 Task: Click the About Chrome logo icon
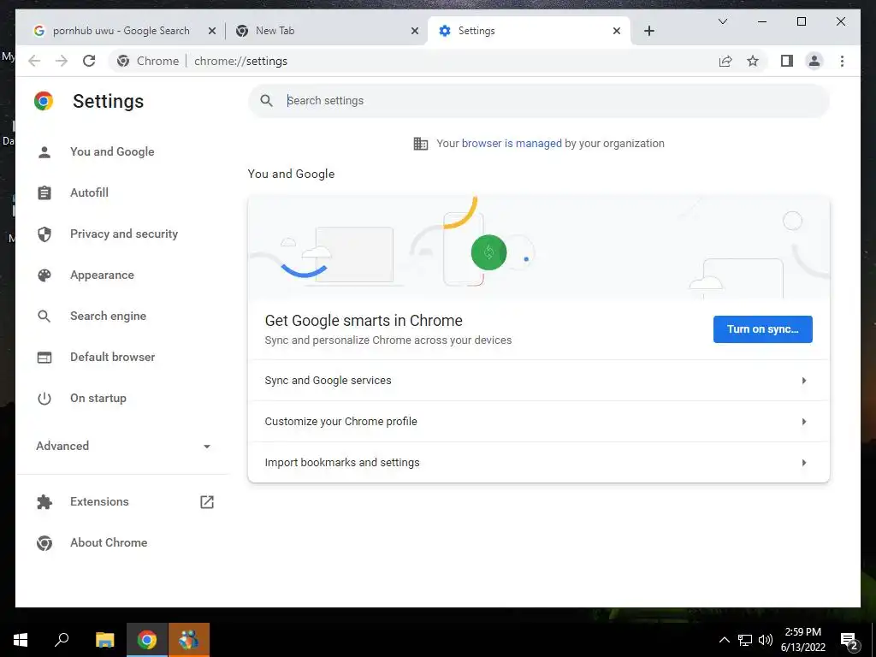[44, 542]
